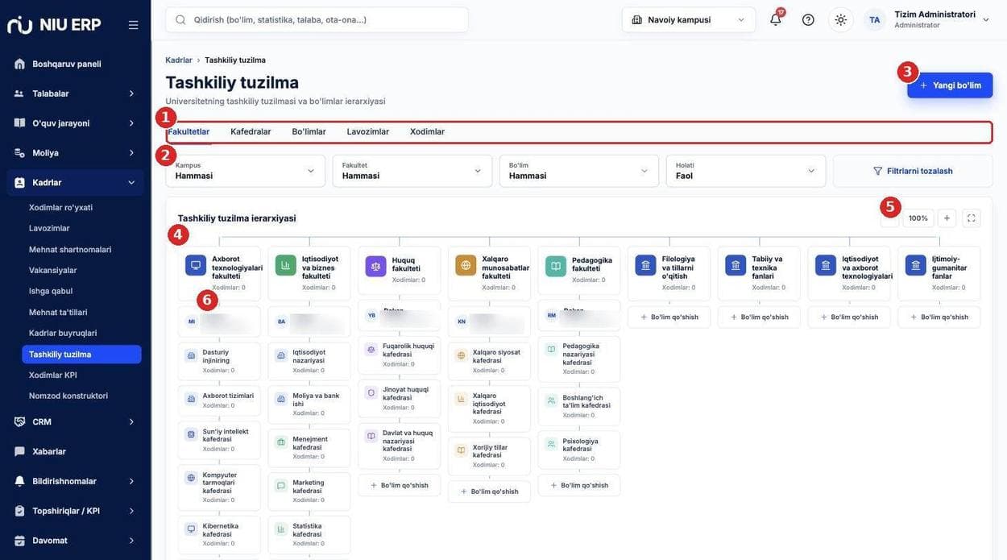Click the Xalqaro munosabatlar fakulteti globe icon
Image resolution: width=1007 pixels, height=560 pixels.
(466, 265)
